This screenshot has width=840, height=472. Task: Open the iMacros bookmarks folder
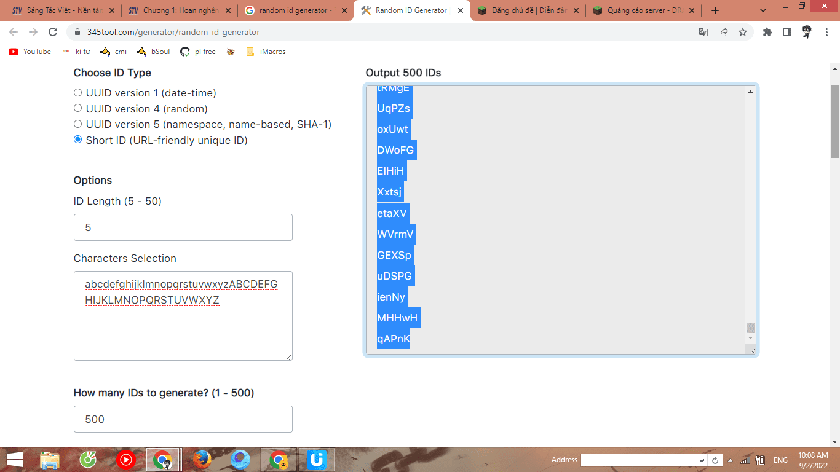[x=266, y=52]
